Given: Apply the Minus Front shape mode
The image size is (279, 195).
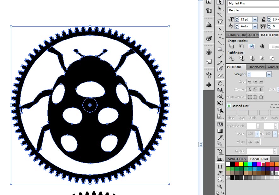Looking at the screenshot, I should [241, 46].
